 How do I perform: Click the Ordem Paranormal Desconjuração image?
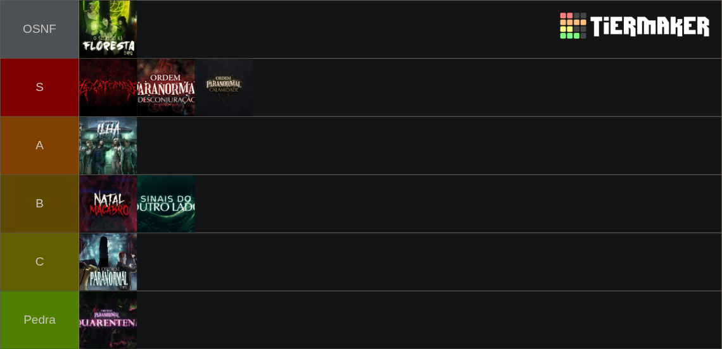166,87
